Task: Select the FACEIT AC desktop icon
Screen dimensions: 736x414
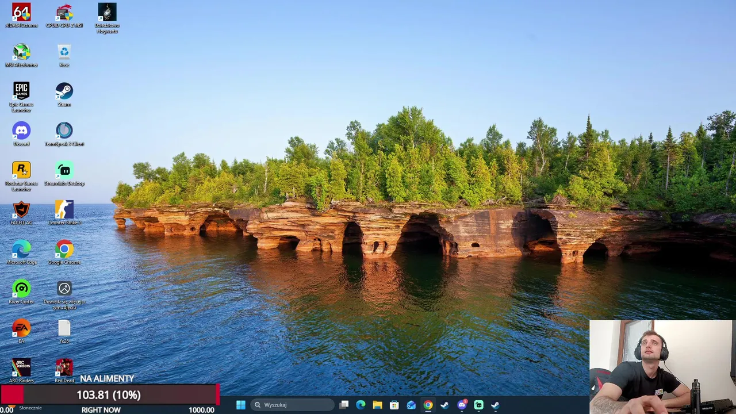Action: pos(21,213)
